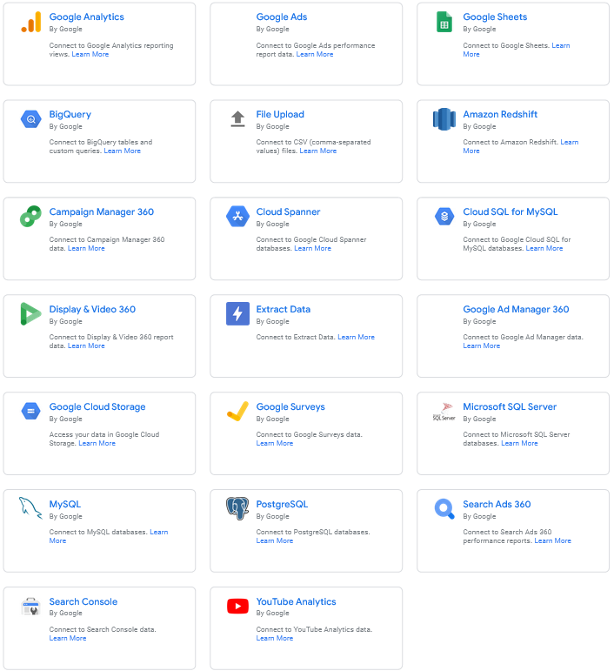
Task: Click Learn More for Display & Video 360
Action: (x=86, y=346)
